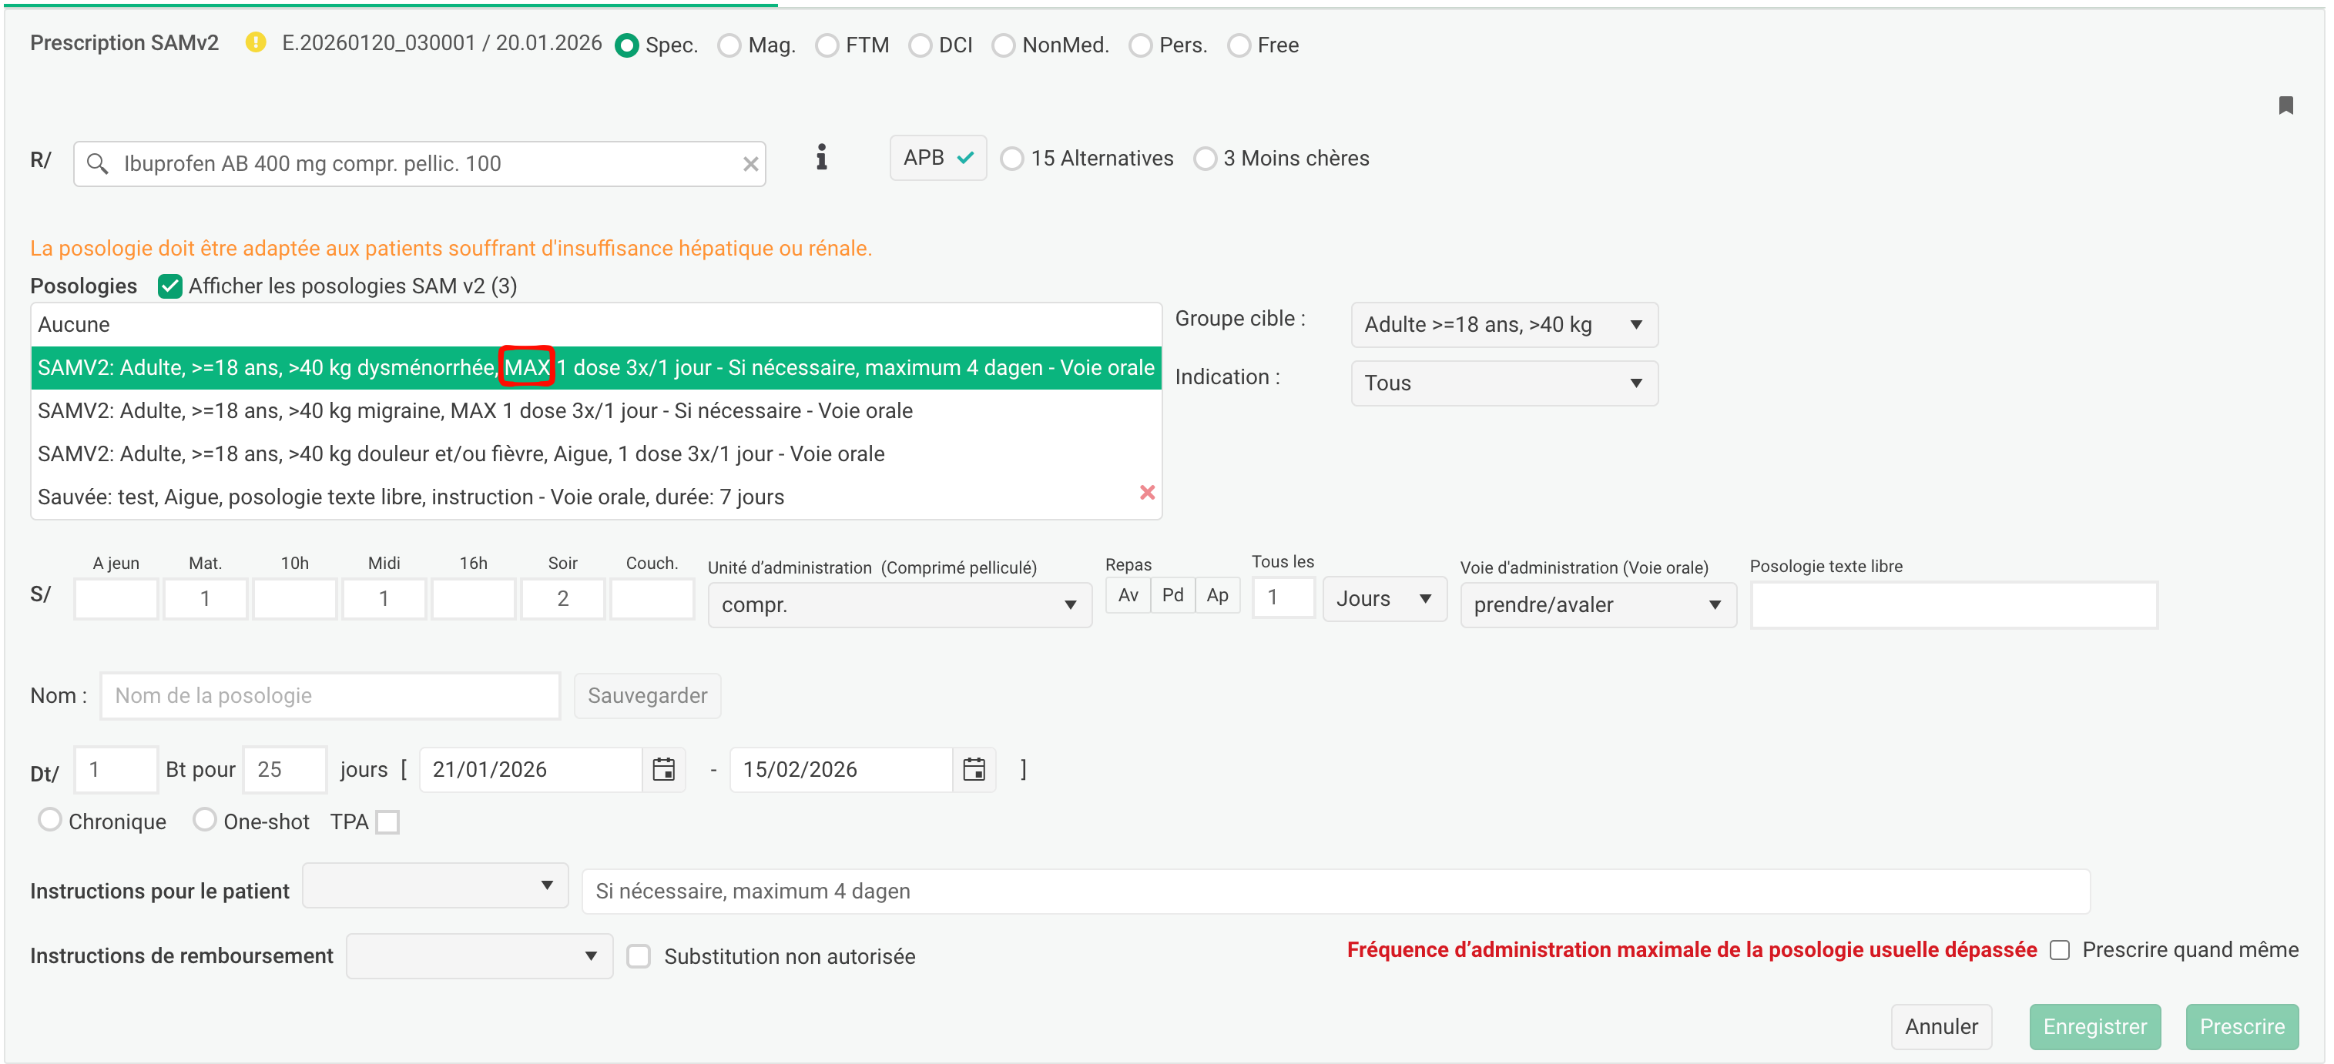2334x1064 pixels.
Task: Open the start date calendar picker
Action: pyautogui.click(x=663, y=770)
